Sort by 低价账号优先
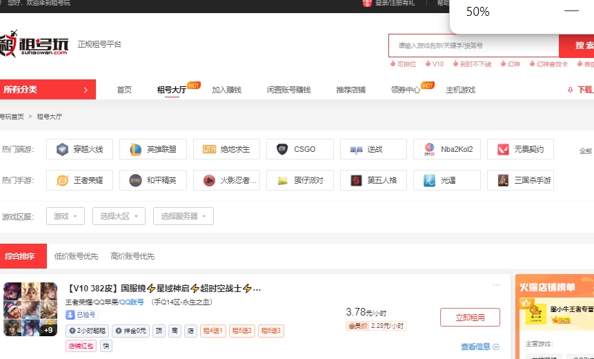The height and width of the screenshot is (359, 594). [76, 256]
